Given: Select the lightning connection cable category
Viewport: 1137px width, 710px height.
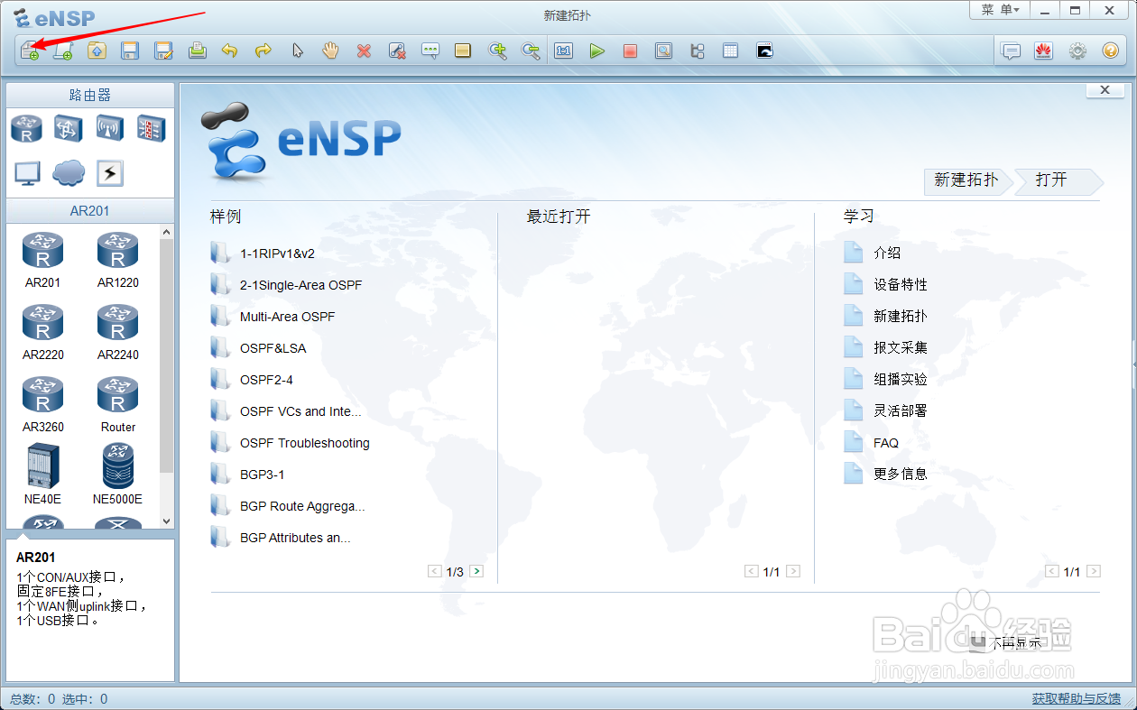Looking at the screenshot, I should [109, 172].
